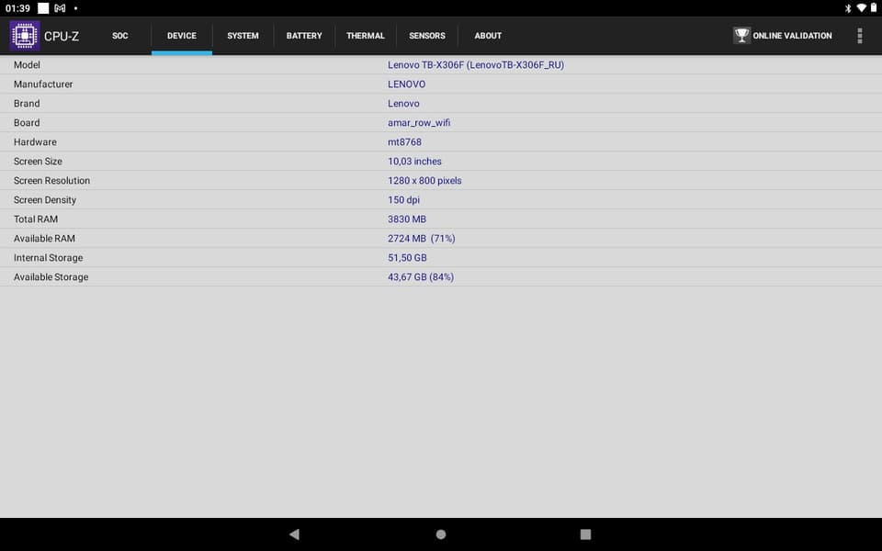Viewport: 882px width, 551px height.
Task: Open the ABOUT tab
Action: pyautogui.click(x=488, y=36)
